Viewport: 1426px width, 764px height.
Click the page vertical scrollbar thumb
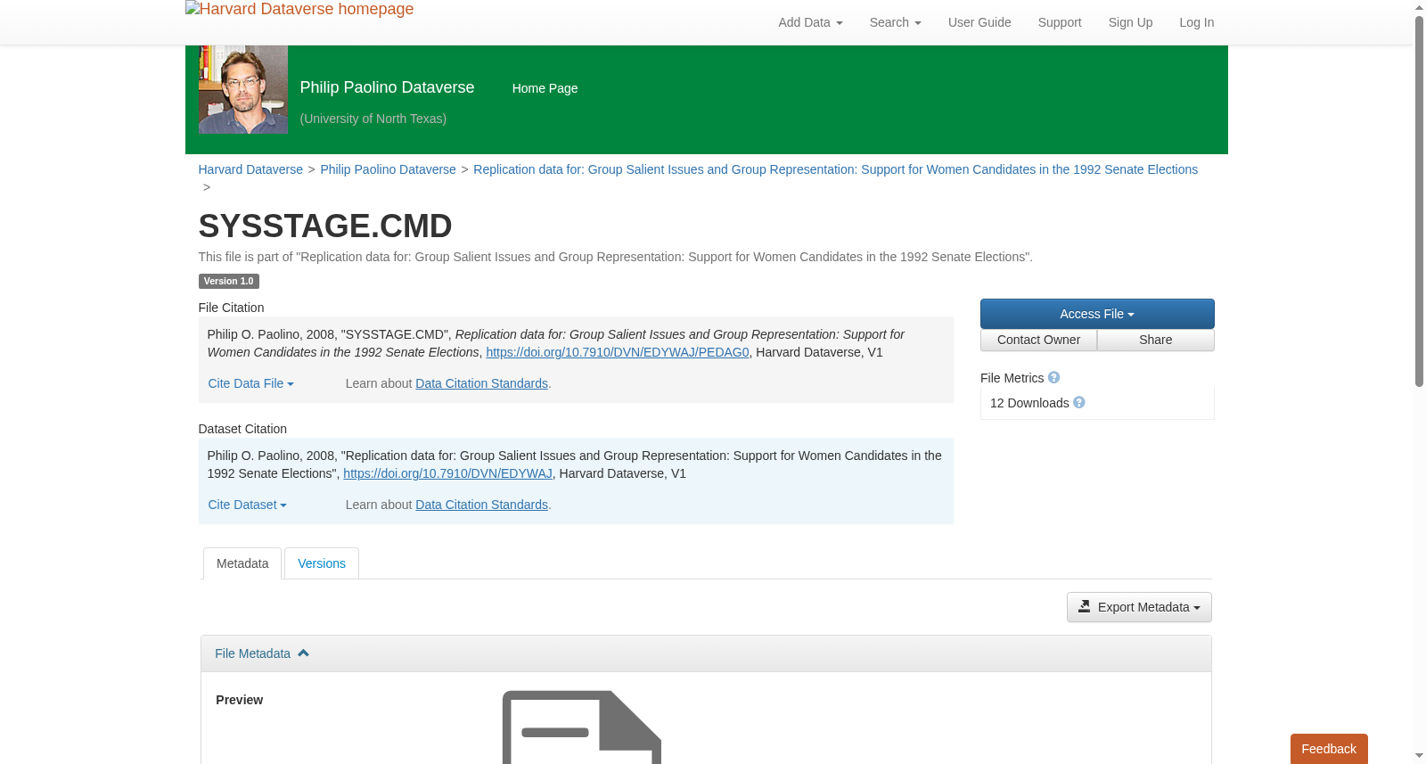coord(1419,201)
